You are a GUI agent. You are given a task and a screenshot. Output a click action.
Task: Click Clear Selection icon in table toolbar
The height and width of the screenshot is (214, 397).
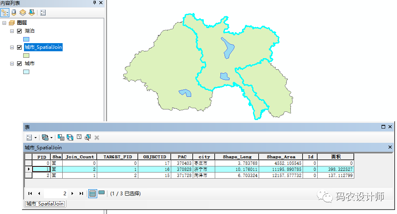coord(79,138)
